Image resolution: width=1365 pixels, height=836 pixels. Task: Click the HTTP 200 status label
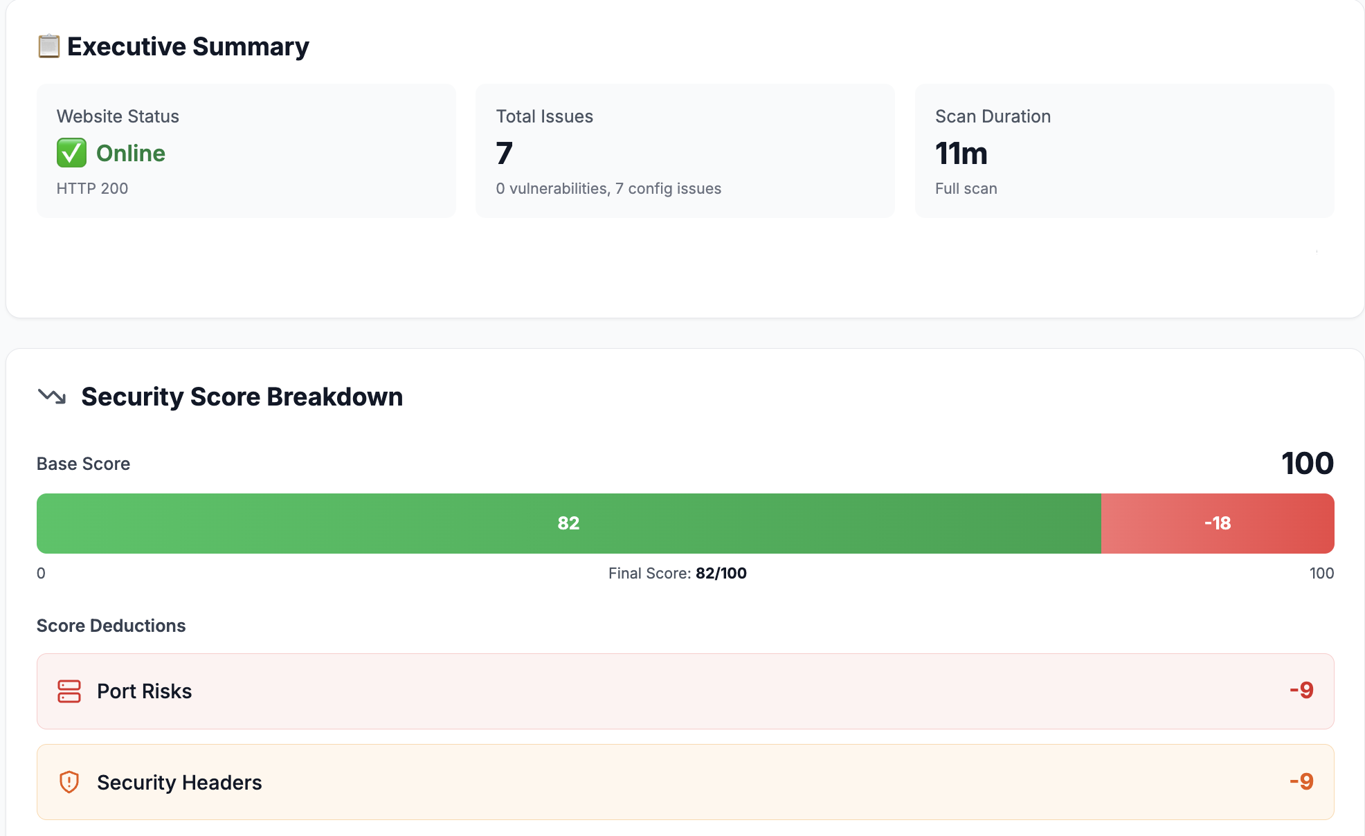(92, 188)
